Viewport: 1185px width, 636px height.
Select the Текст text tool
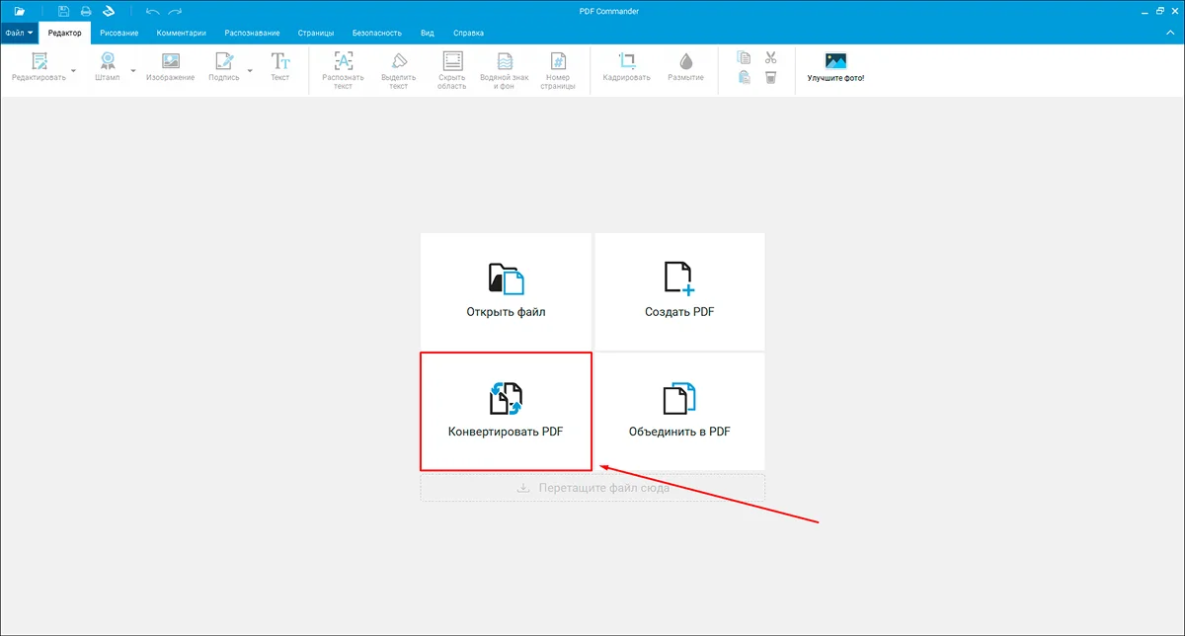[x=280, y=67]
